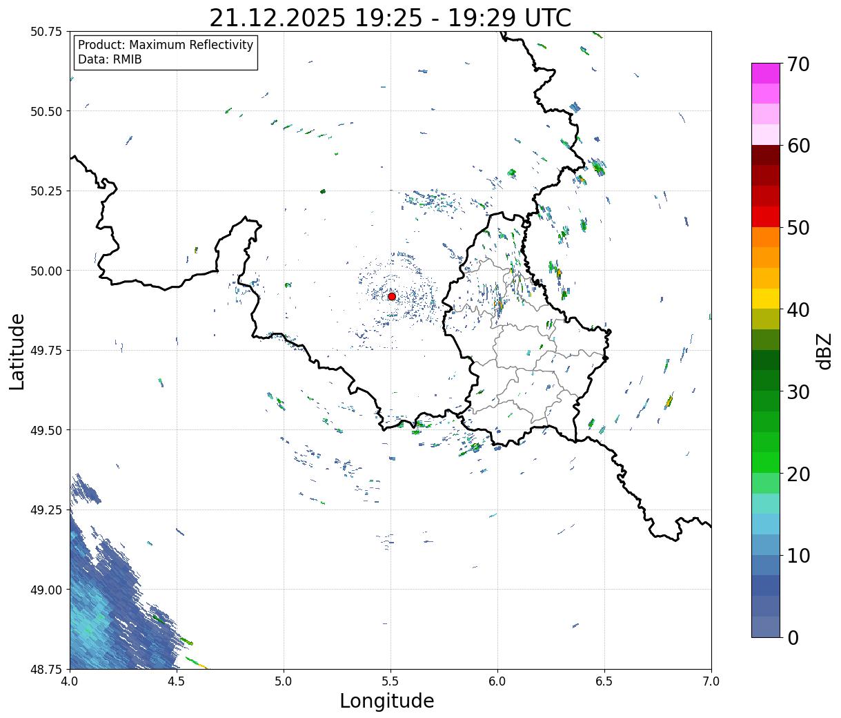The height and width of the screenshot is (718, 841).
Task: Click the dark maroon swatch just below 60
Action: [x=766, y=155]
